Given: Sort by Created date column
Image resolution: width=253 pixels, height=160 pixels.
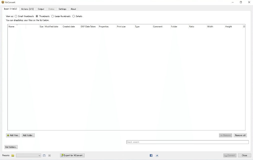Looking at the screenshot, I should click(71, 27).
